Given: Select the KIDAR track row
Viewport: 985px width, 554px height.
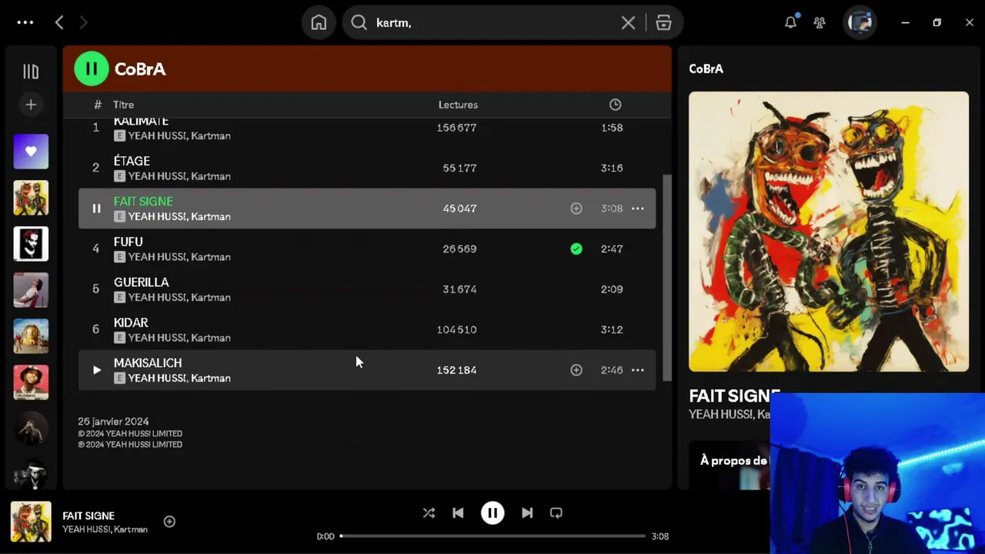Looking at the screenshot, I should pos(367,329).
